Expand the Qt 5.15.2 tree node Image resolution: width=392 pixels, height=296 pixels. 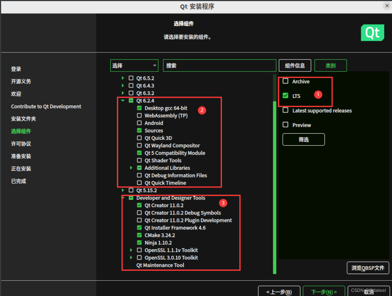(123, 190)
